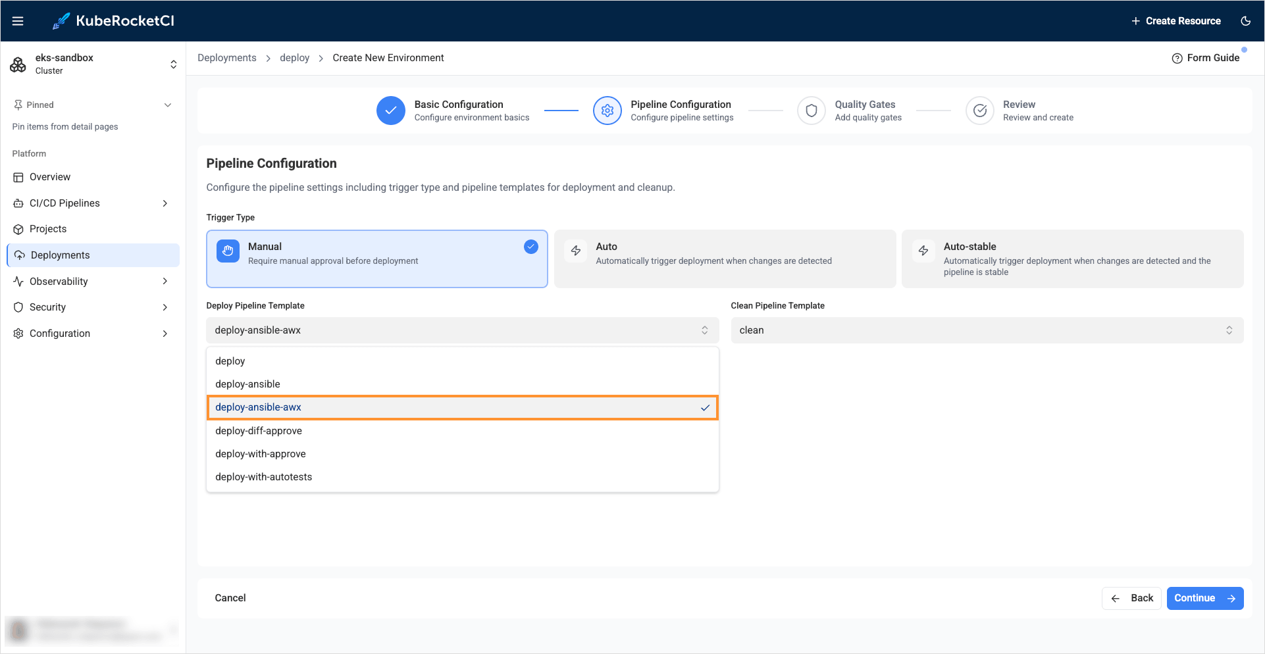Click the Auto trigger lightning icon
Screen dimensions: 1265x654
click(x=576, y=251)
